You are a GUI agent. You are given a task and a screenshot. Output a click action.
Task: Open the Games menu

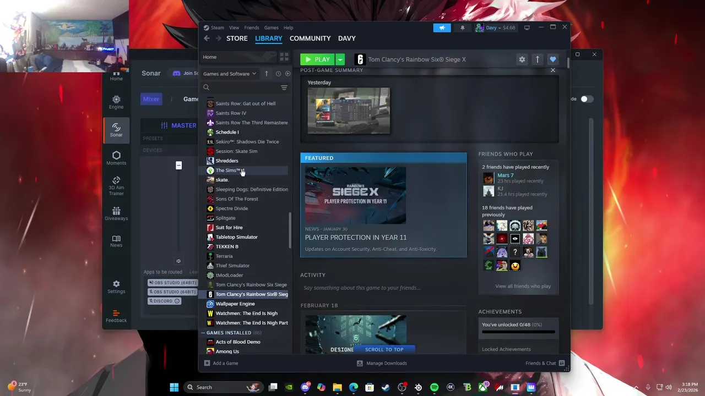click(271, 28)
